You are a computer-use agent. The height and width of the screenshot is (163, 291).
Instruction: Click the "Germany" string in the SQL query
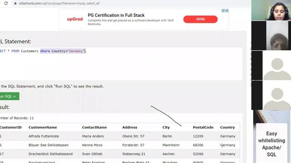tap(76, 51)
